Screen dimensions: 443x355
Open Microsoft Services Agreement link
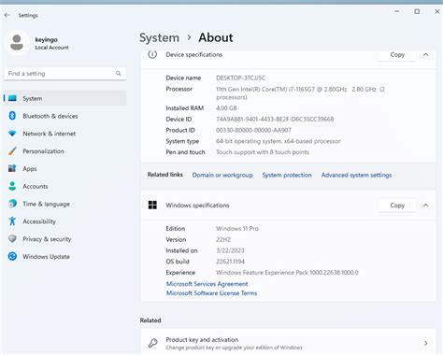(x=207, y=284)
